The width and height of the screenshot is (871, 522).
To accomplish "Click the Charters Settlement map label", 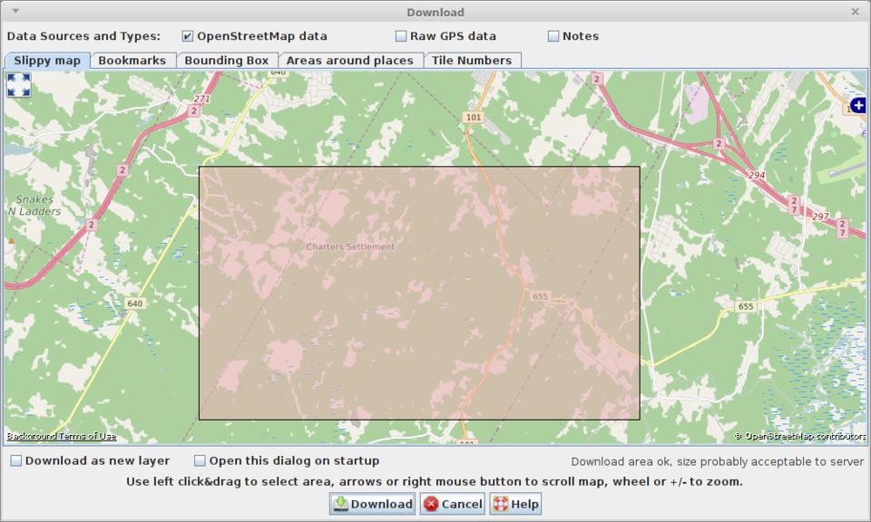I will pyautogui.click(x=350, y=246).
